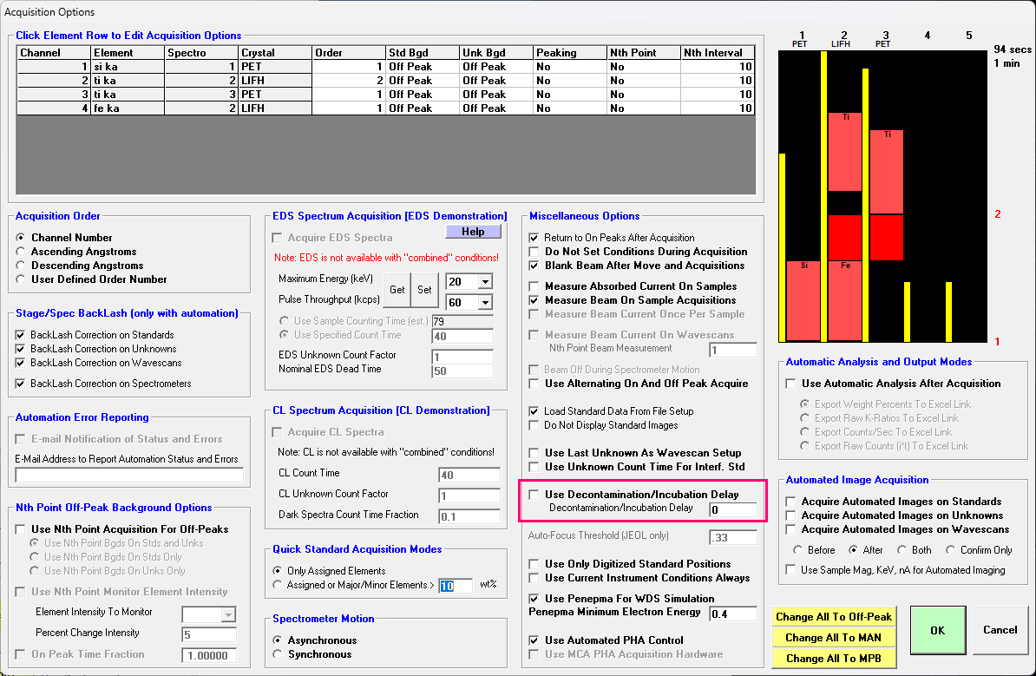The height and width of the screenshot is (676, 1036).
Task: Choose Synchronous spectrometer motion
Action: pyautogui.click(x=279, y=654)
